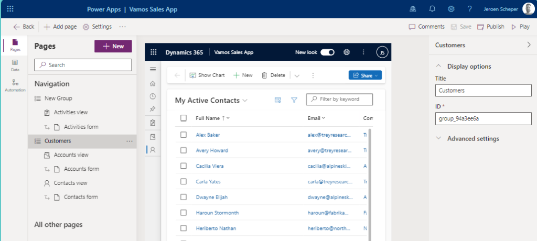Open app Settings in command bar

click(97, 27)
